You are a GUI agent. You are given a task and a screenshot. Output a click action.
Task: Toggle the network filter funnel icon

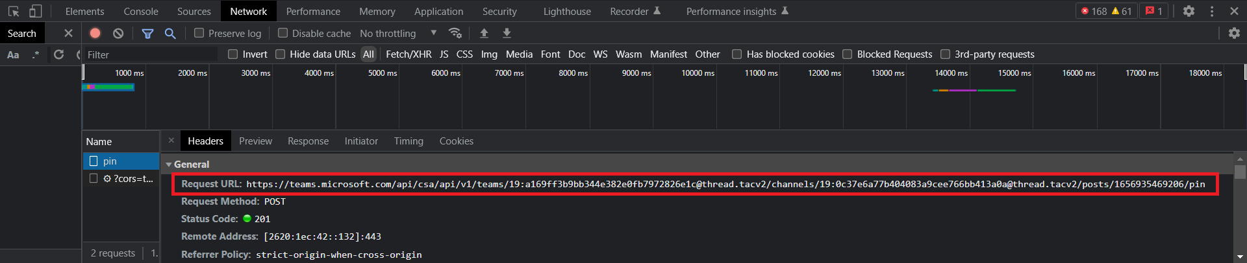(x=147, y=33)
